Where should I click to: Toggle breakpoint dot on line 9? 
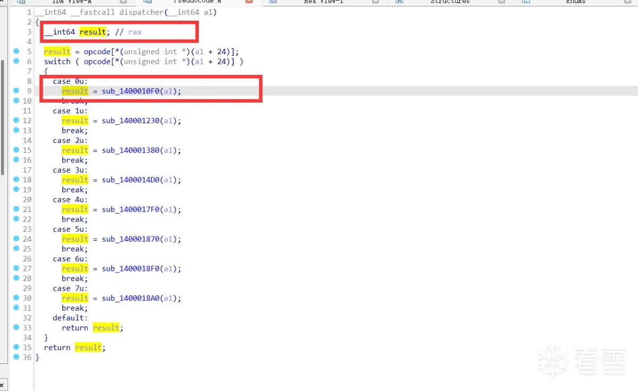(x=16, y=91)
